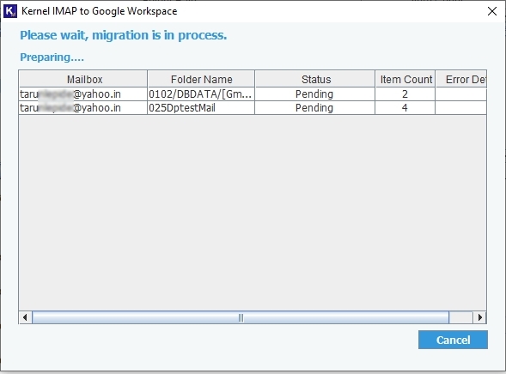This screenshot has width=506, height=374.
Task: Click the Item Count column header
Action: coord(405,79)
